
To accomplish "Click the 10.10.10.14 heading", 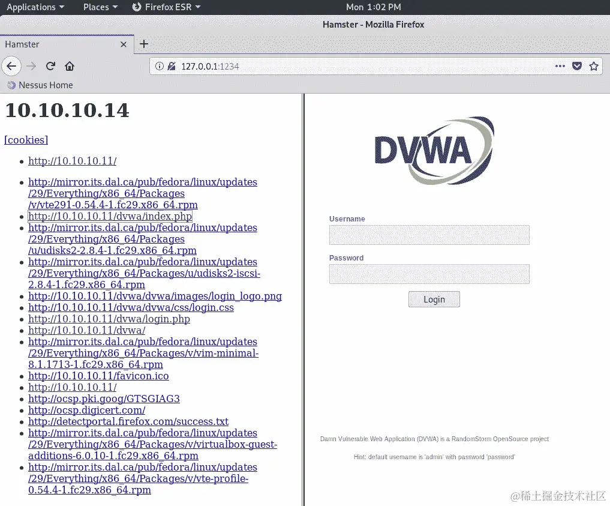I will tap(67, 110).
